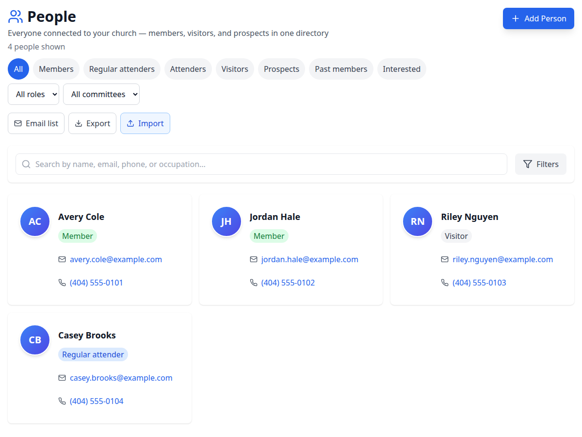582x437 pixels.
Task: Click the Member badge on Jordan Hale
Action: (269, 236)
